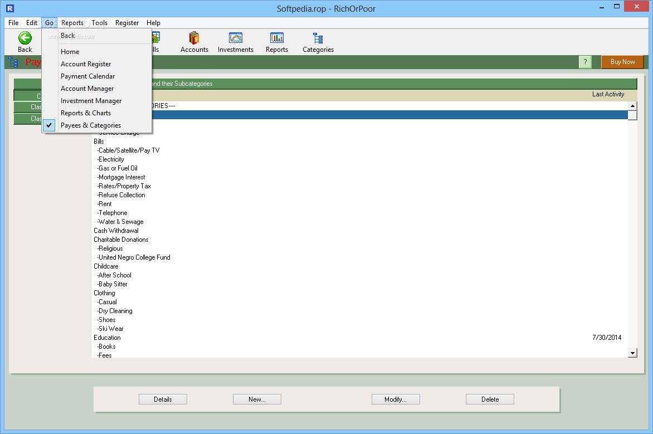Select Mortgage Interest subcategory
Screen dimensions: 653x434
click(x=121, y=177)
